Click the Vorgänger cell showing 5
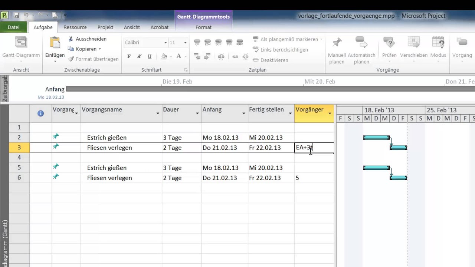Image resolution: width=475 pixels, height=267 pixels. coord(314,178)
